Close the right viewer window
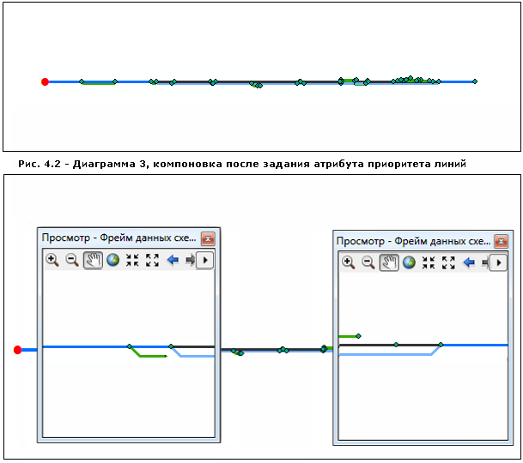This screenshot has height=463, width=523. 503,242
